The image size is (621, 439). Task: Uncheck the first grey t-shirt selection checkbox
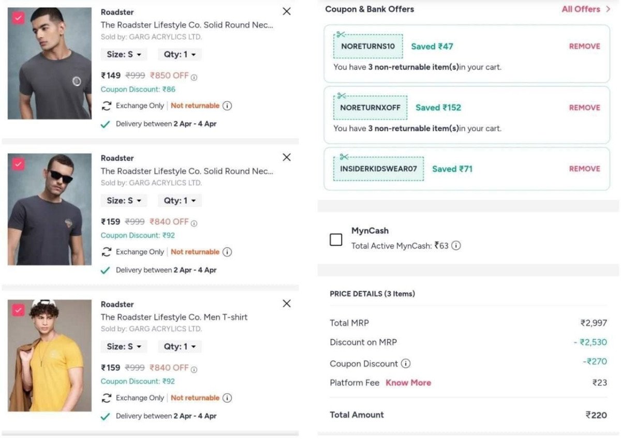19,18
